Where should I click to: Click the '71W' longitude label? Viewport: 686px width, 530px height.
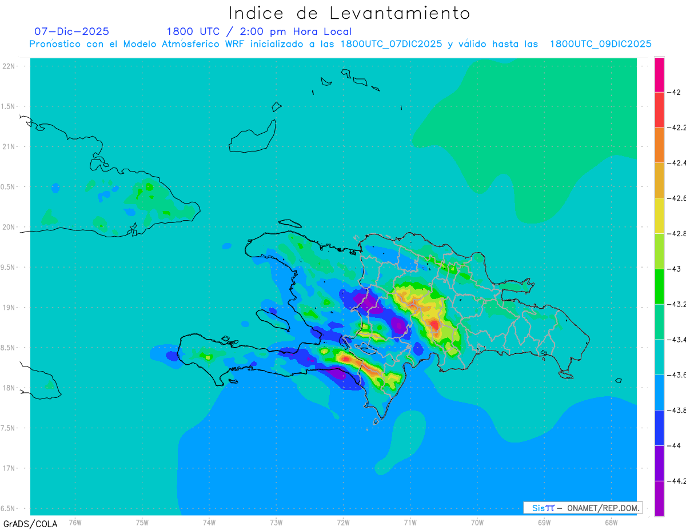coord(410,521)
